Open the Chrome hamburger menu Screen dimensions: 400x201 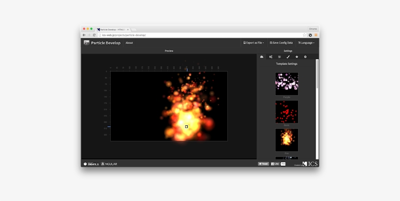click(316, 35)
